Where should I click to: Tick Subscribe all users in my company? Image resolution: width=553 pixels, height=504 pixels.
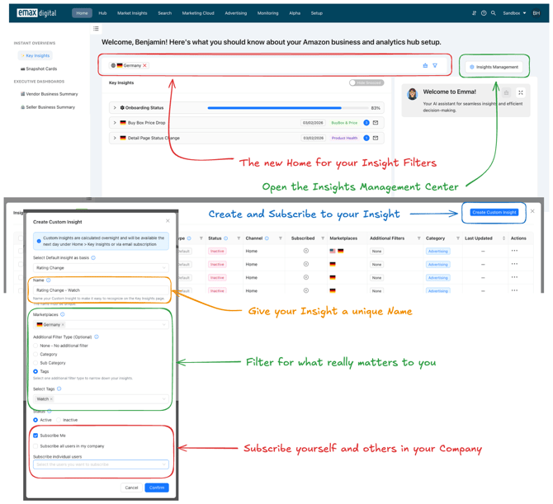(35, 446)
